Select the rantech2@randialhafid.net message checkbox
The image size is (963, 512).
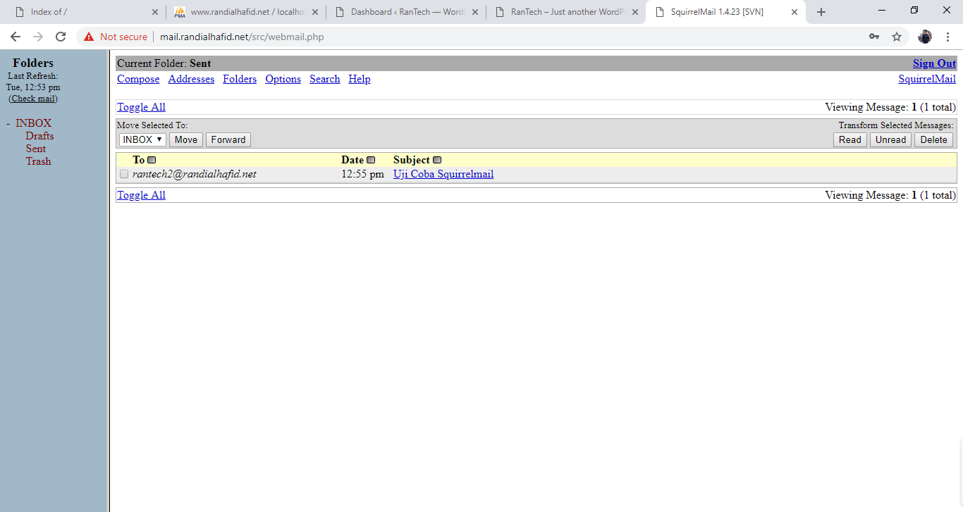pyautogui.click(x=124, y=174)
